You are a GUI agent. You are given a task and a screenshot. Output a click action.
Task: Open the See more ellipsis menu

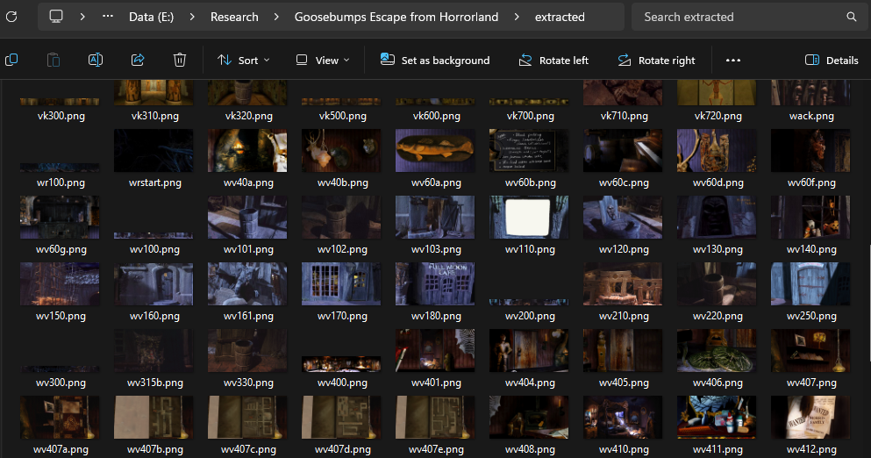click(733, 60)
